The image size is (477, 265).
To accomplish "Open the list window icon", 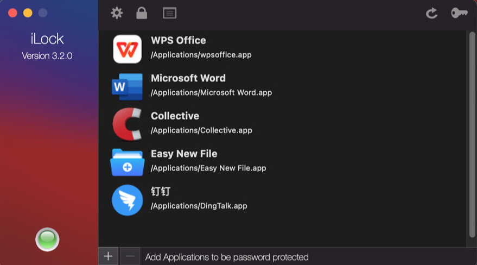I will 169,13.
